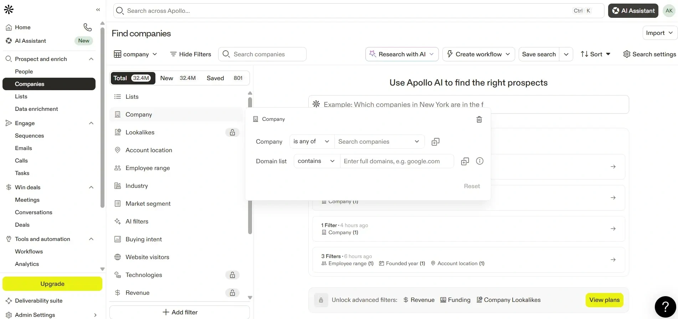Click the bulk add icon next to Domain list input
The image size is (678, 319).
pyautogui.click(x=465, y=161)
